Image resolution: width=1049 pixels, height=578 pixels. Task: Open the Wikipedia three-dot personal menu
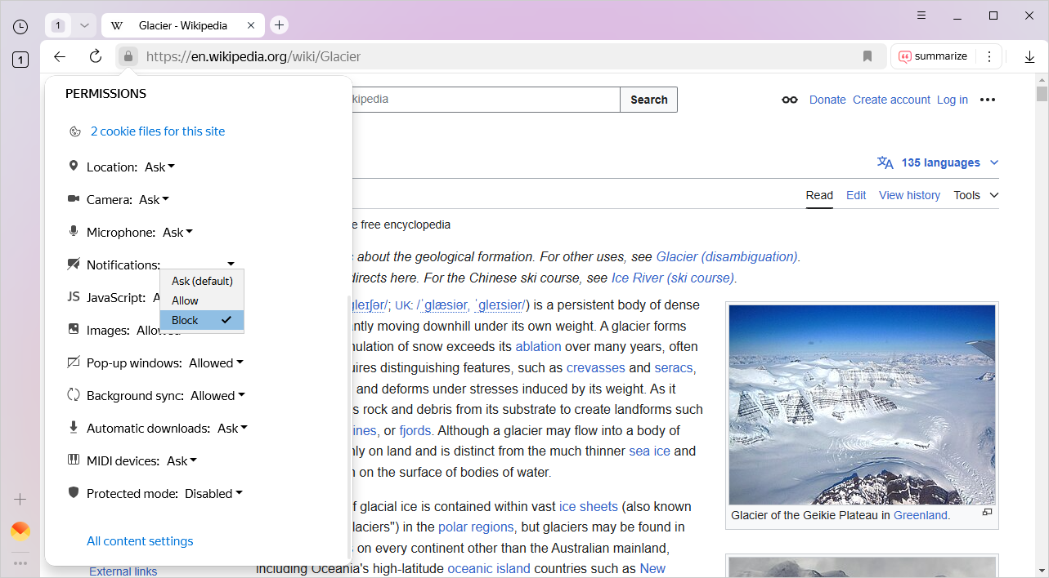988,100
